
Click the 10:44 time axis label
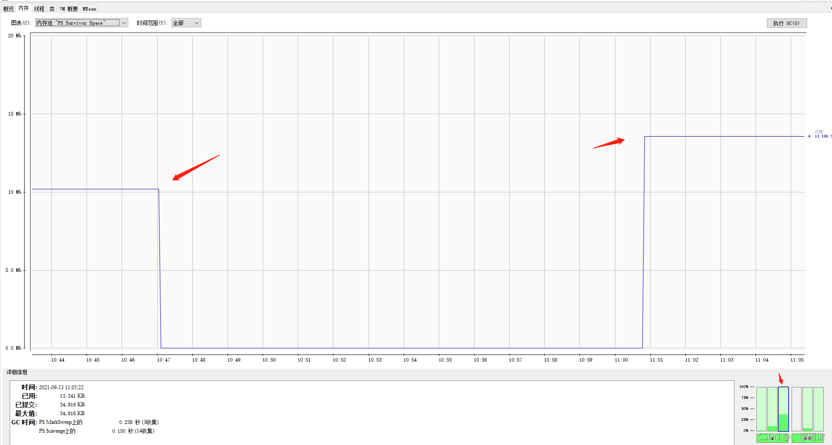pyautogui.click(x=58, y=360)
